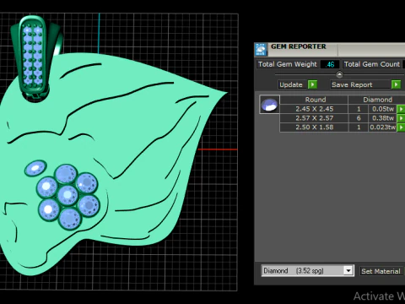Click the Update button
405x304 pixels.
291,84
